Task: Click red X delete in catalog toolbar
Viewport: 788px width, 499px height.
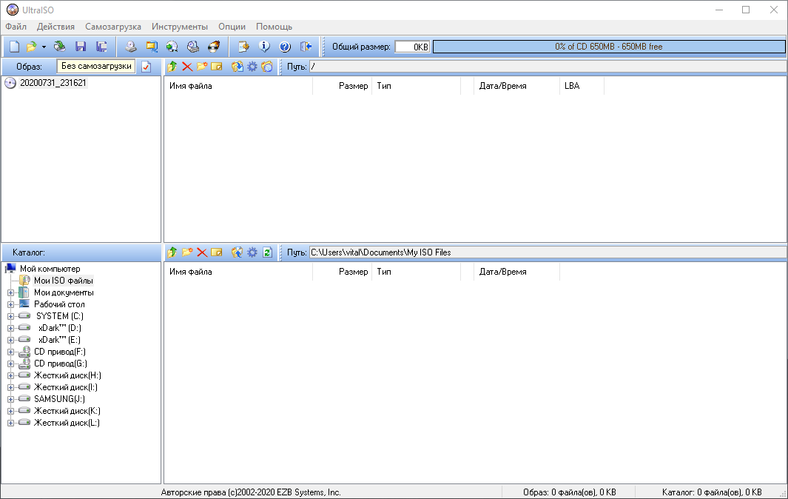Action: coord(202,252)
